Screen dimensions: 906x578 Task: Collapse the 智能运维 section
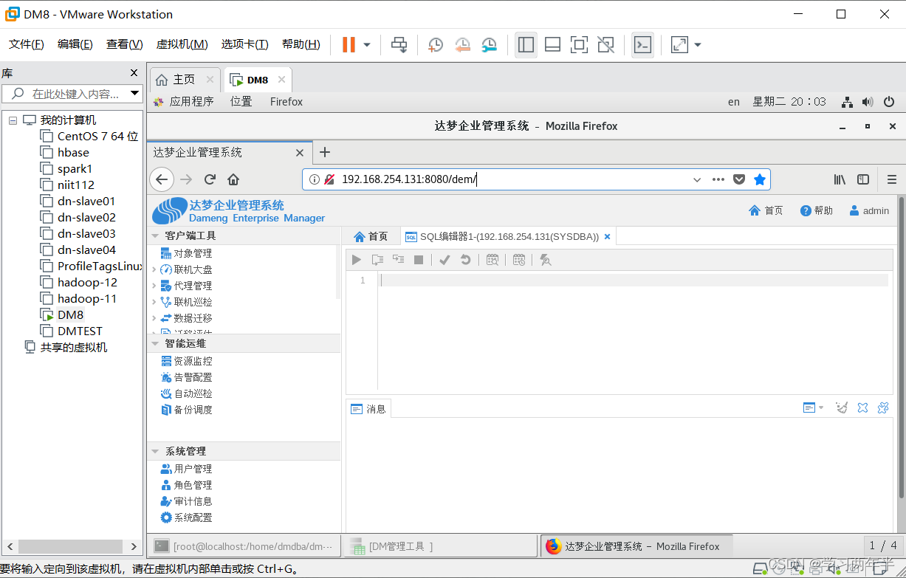(x=155, y=343)
